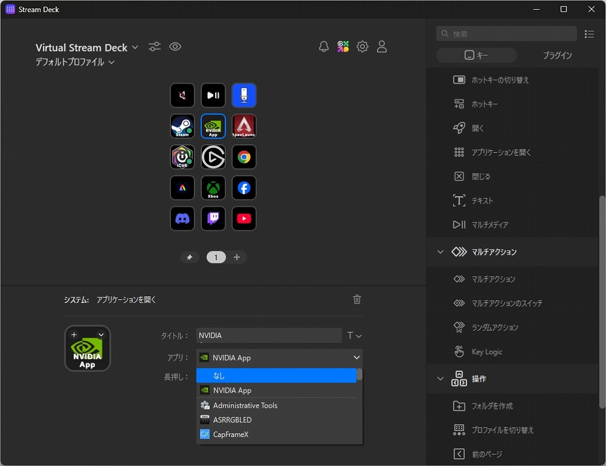Click the dropdown list scrollbar thumb
Viewport: 606px width, 466px height.
(x=359, y=374)
